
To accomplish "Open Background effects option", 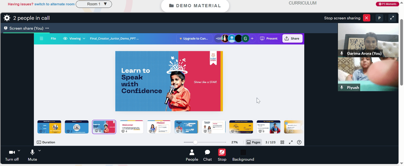I will point(243,156).
